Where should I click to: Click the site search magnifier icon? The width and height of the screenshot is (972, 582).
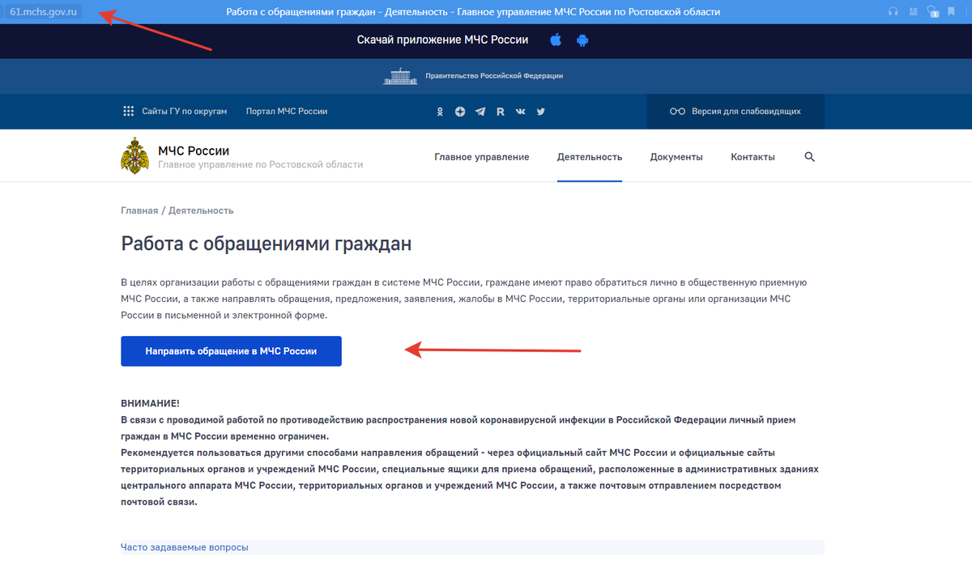click(809, 156)
